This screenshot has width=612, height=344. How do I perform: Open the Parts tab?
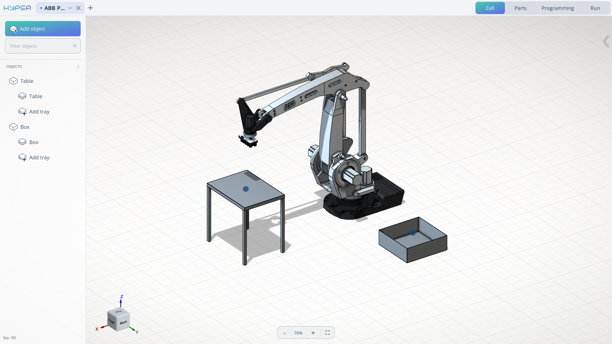(521, 8)
